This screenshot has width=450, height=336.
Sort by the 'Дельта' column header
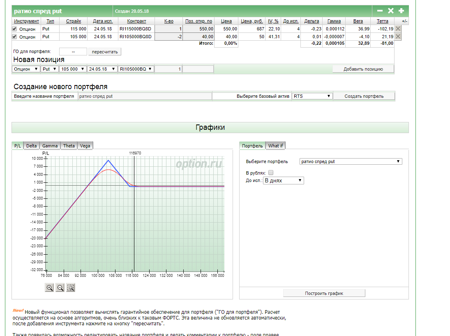[312, 21]
